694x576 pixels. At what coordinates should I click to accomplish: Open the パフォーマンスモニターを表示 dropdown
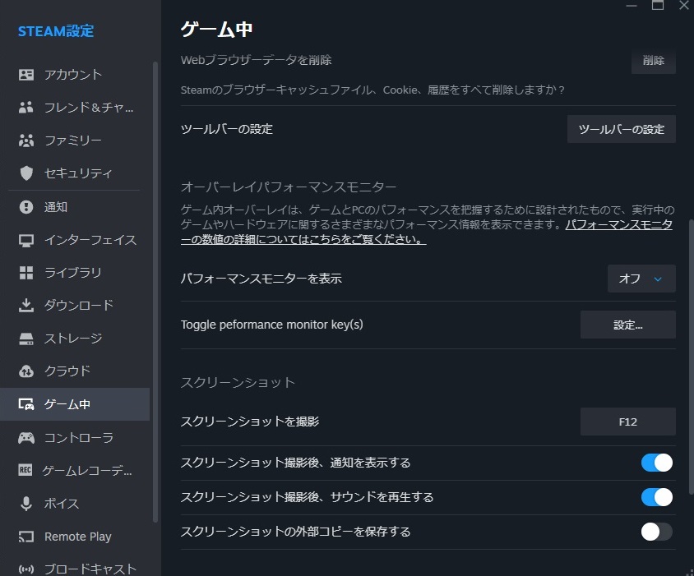point(641,279)
